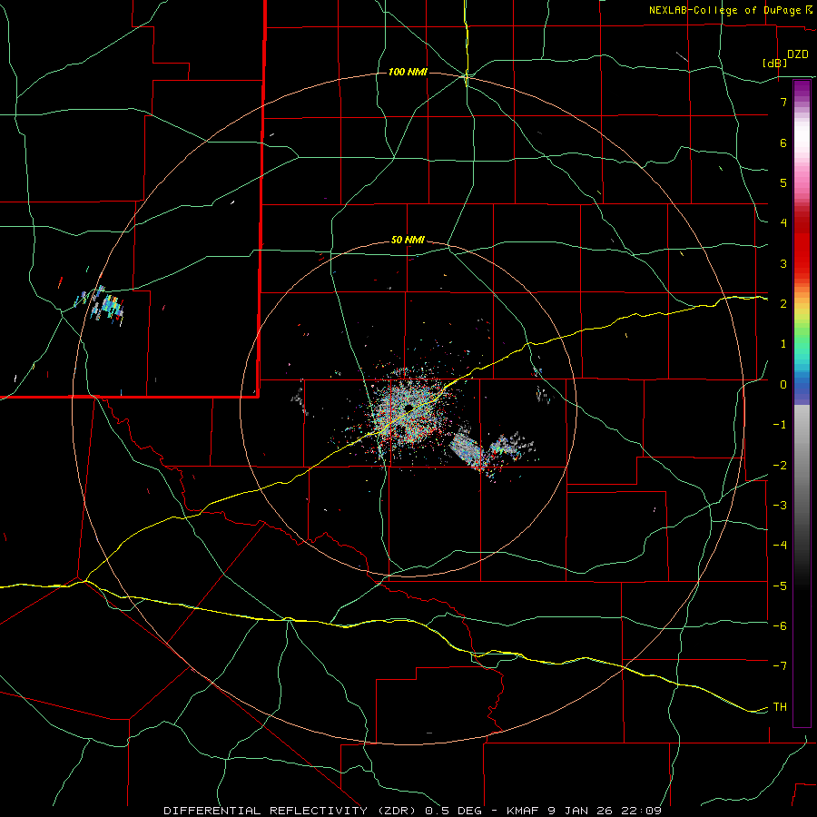The height and width of the screenshot is (817, 817).
Task: Select the DZD product label
Action: 798,54
